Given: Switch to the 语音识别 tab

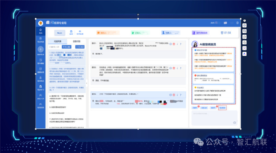Looking at the screenshot, I should coord(76,41).
